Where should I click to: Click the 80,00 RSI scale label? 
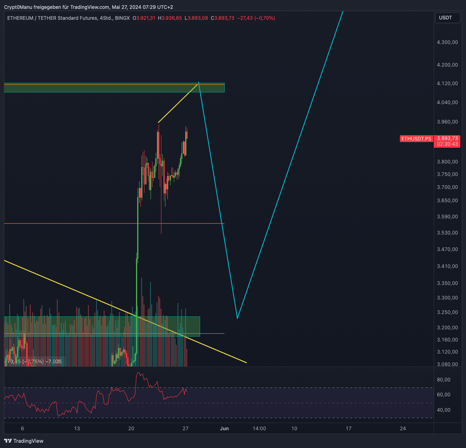443,380
